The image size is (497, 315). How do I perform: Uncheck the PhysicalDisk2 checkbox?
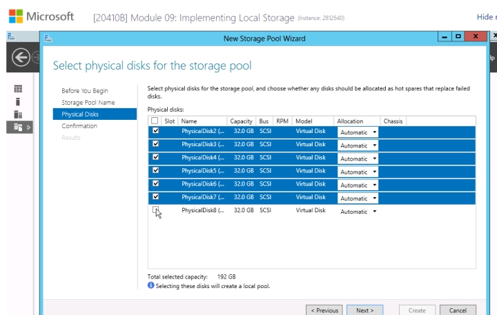pyautogui.click(x=155, y=131)
